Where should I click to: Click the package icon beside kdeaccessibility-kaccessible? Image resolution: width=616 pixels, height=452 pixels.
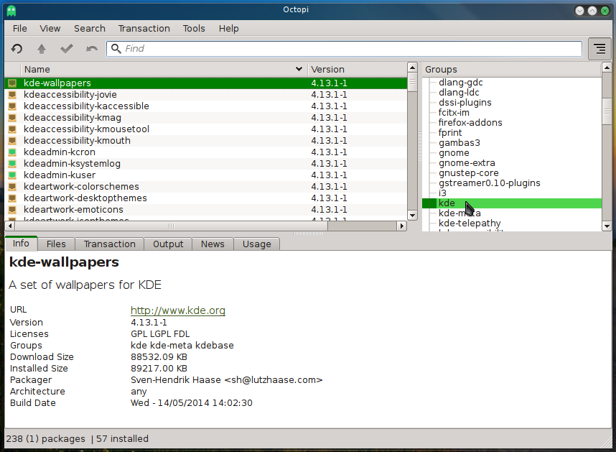[x=13, y=106]
